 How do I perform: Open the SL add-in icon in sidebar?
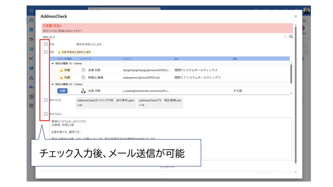click(31, 97)
